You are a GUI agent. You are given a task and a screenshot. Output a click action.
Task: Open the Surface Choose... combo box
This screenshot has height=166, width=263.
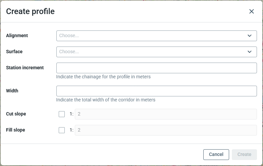151,52
